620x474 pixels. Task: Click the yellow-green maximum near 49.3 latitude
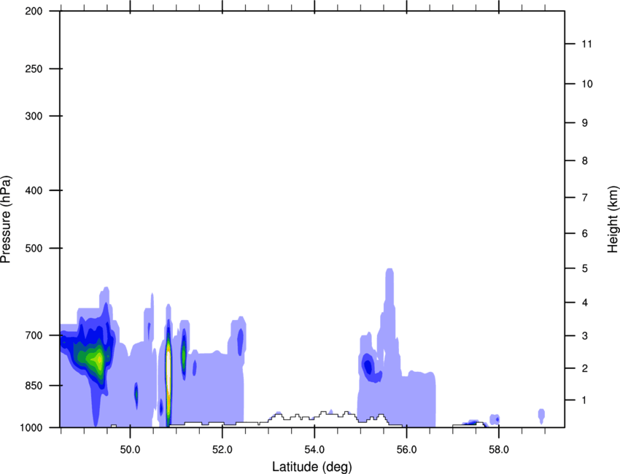(x=99, y=360)
